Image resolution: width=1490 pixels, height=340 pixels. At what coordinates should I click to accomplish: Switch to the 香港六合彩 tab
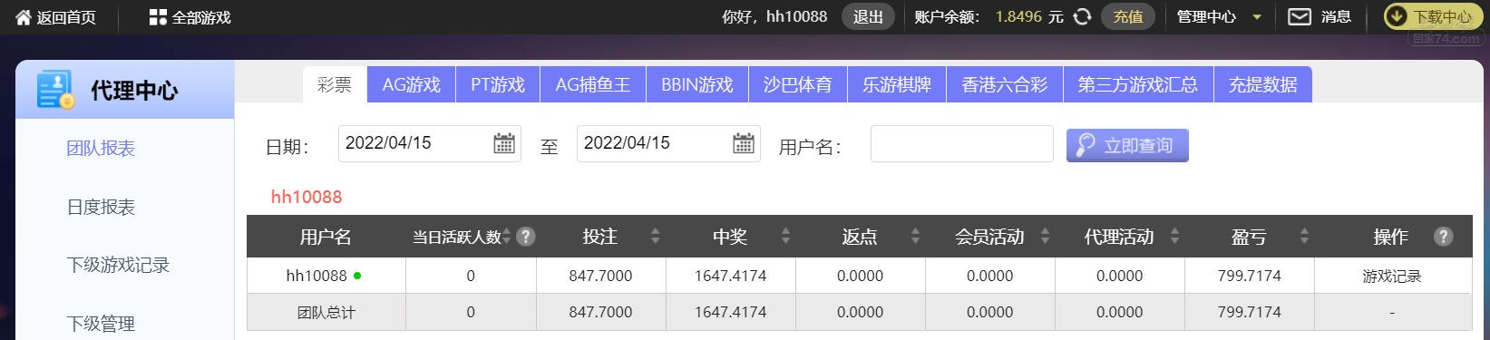tap(1004, 84)
